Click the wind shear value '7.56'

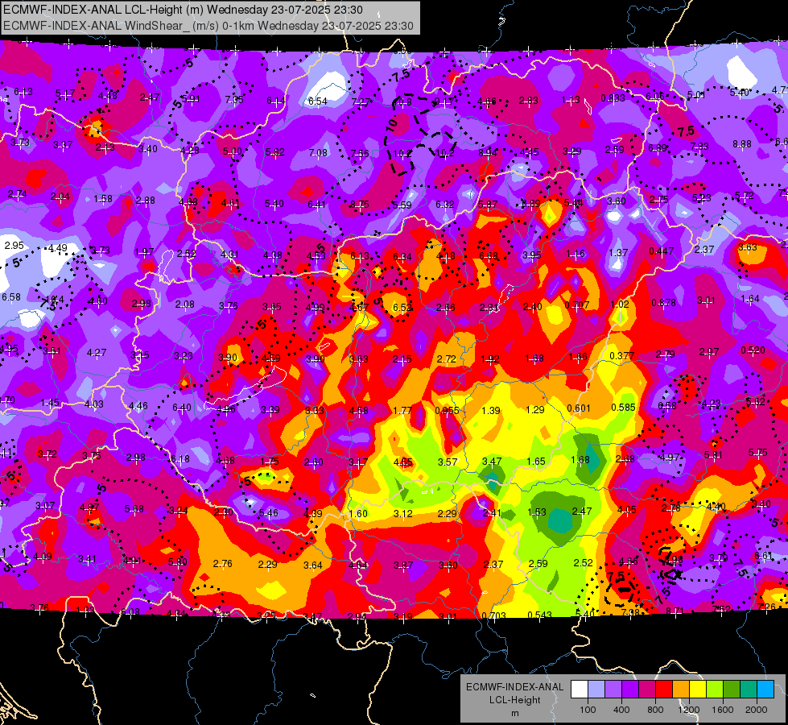click(360, 154)
